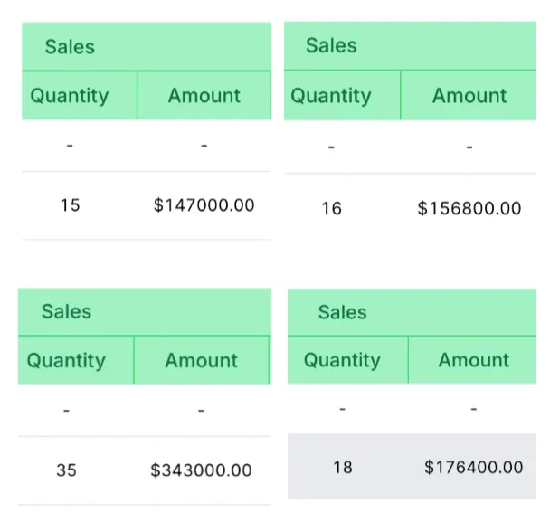Click Amount column header above $176400.00
Screen dimensions: 550x532
(x=472, y=360)
